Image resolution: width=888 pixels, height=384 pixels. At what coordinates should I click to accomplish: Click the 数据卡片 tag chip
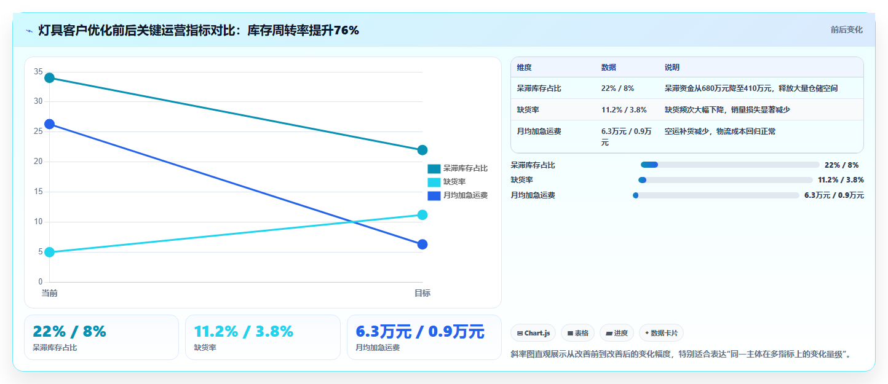tap(661, 333)
